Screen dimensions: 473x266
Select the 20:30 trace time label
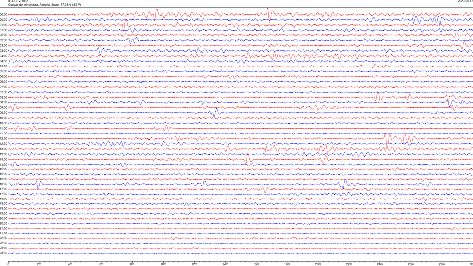3,224
